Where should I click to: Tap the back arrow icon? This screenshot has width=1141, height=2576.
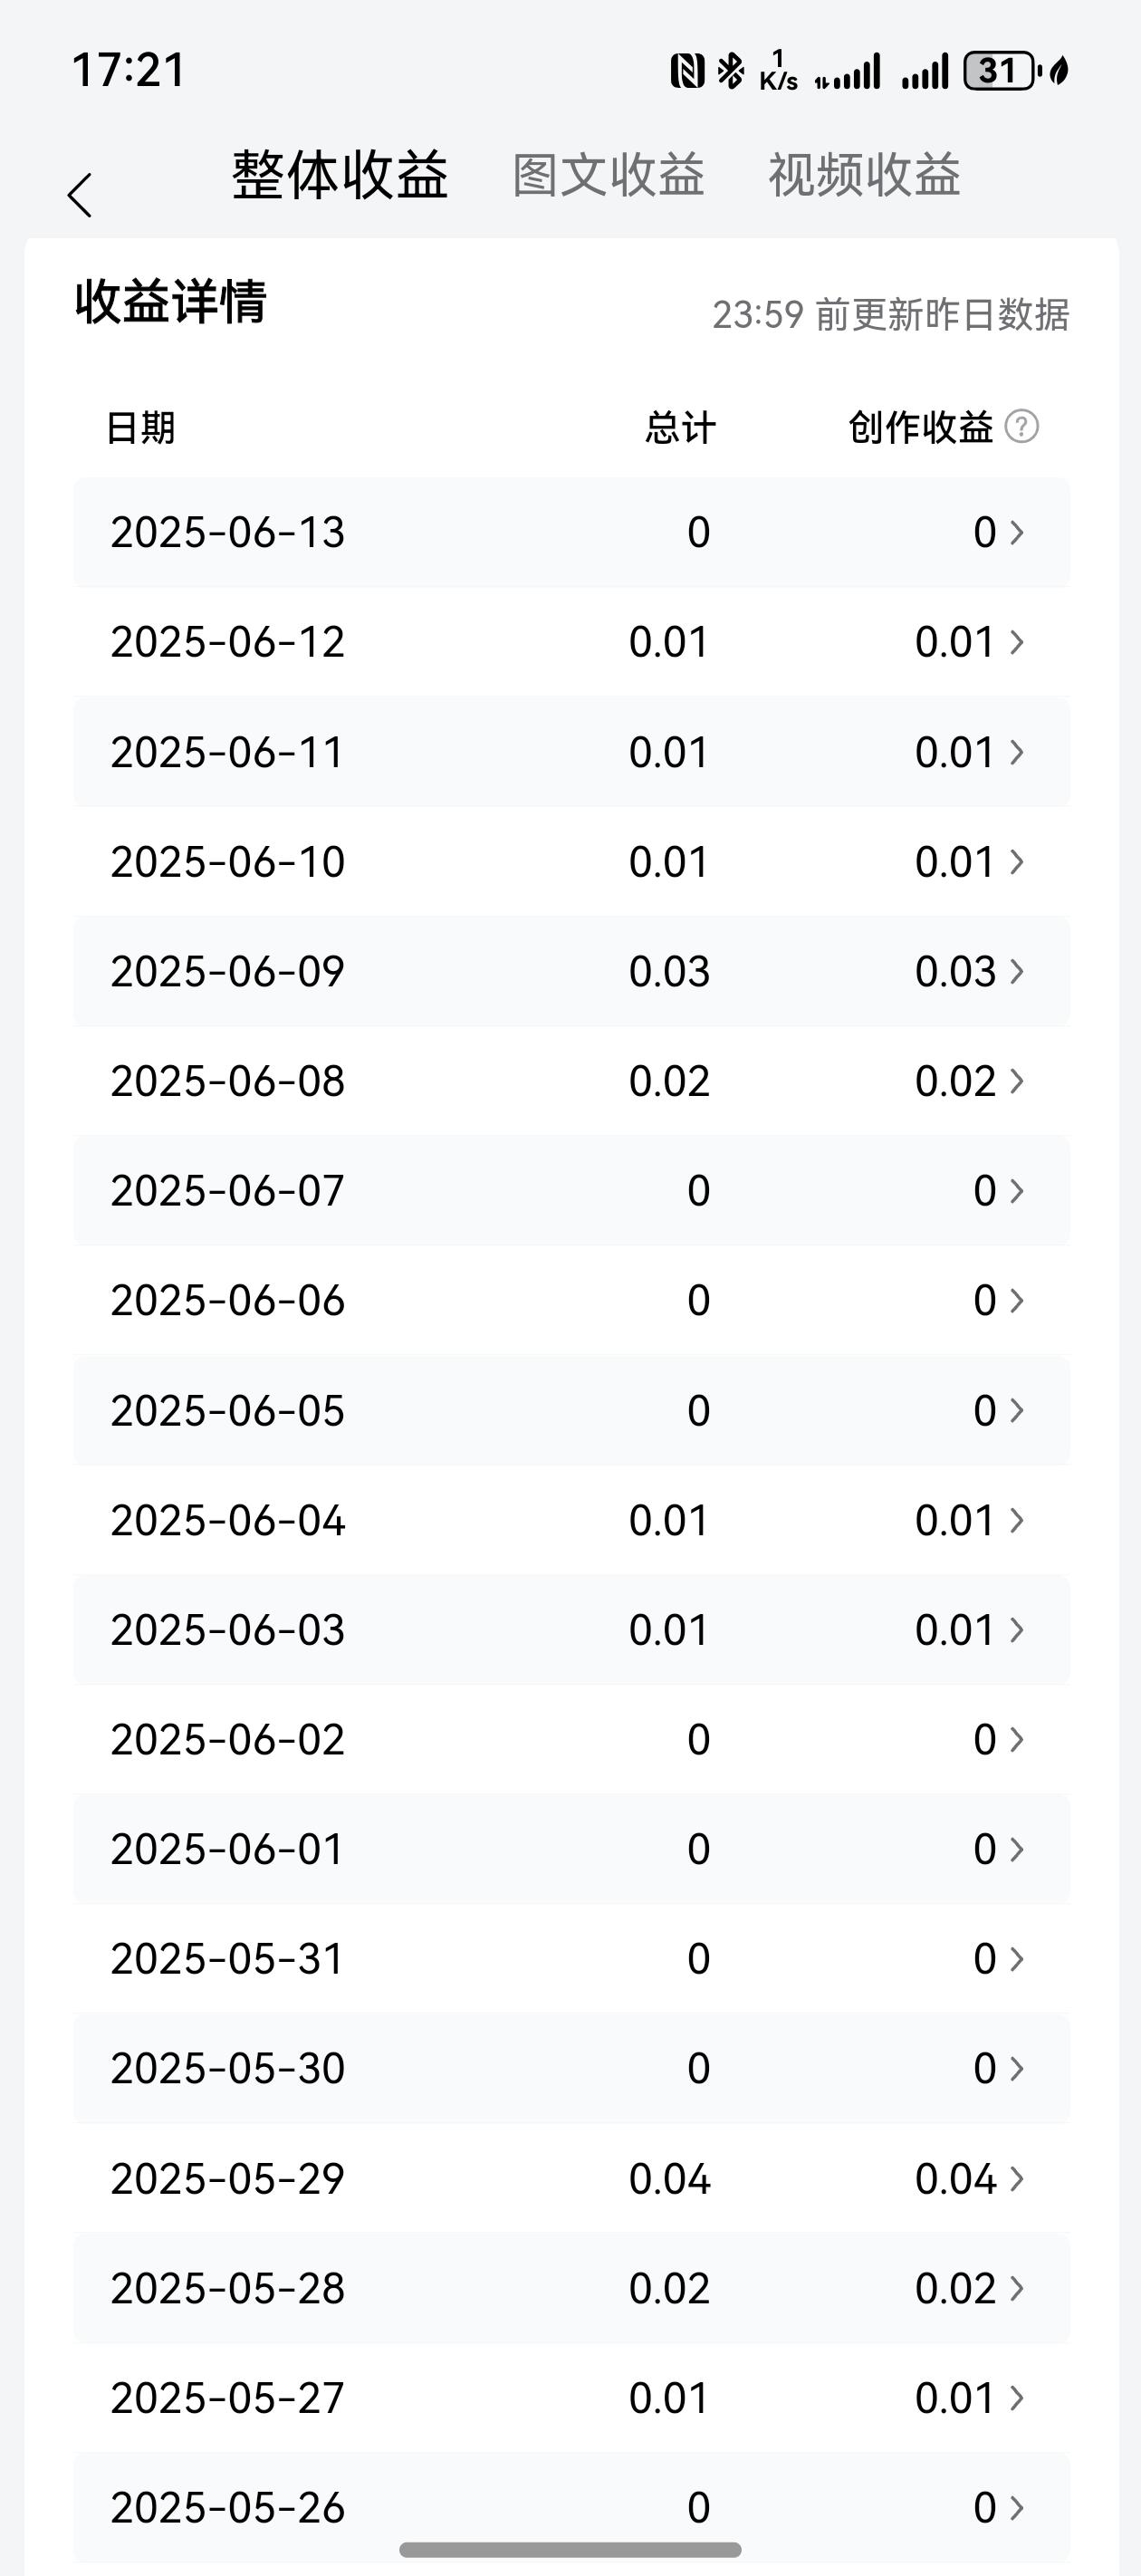click(80, 194)
